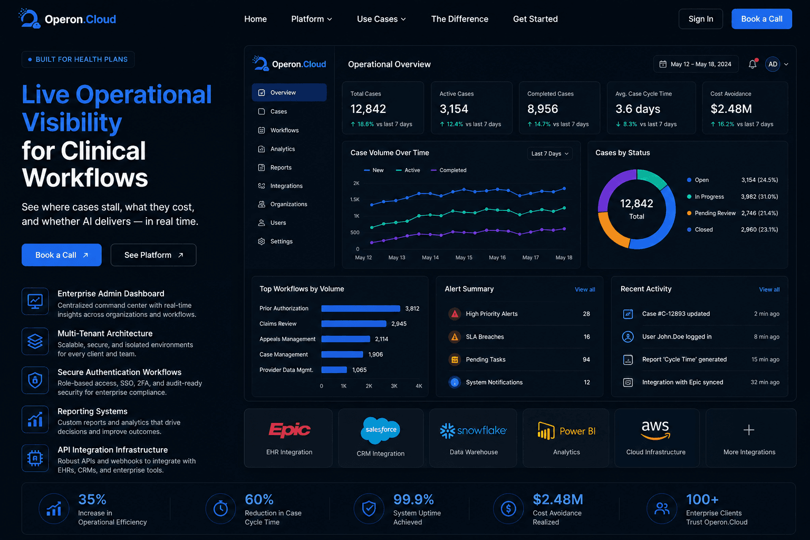The height and width of the screenshot is (540, 810).
Task: Click the 'Cost Avoidance' $2.48M card
Action: click(745, 108)
